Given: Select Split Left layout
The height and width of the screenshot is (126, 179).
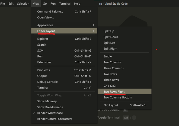Looking at the screenshot, I should click(124, 43).
